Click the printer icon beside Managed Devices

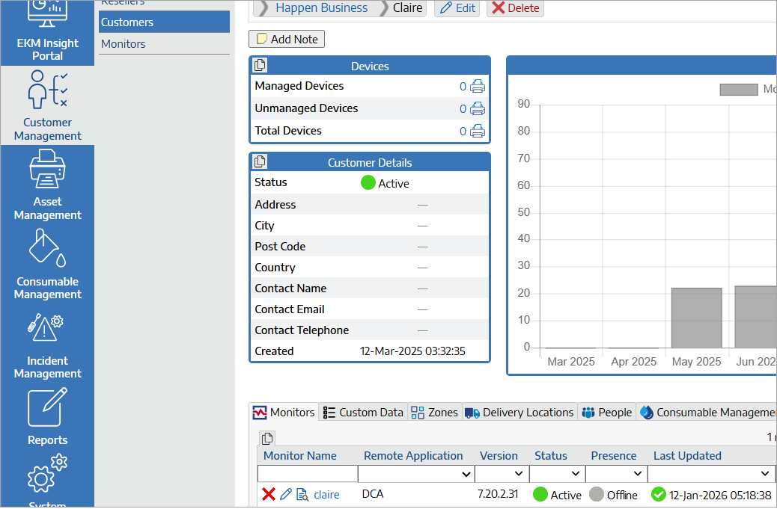point(477,85)
